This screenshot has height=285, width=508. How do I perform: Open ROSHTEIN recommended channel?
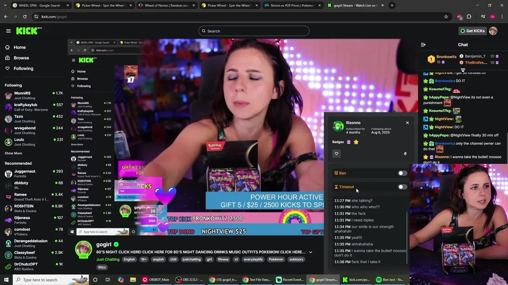coord(34,208)
